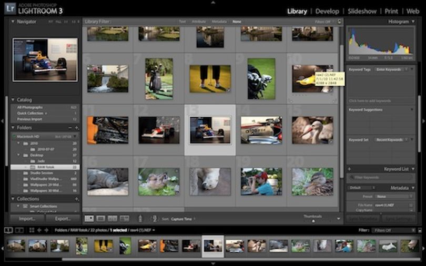
Task: Open the Develop module
Action: click(327, 12)
